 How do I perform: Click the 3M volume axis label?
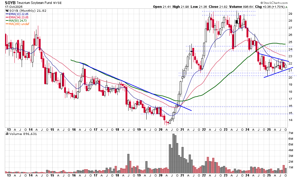(x=291, y=156)
